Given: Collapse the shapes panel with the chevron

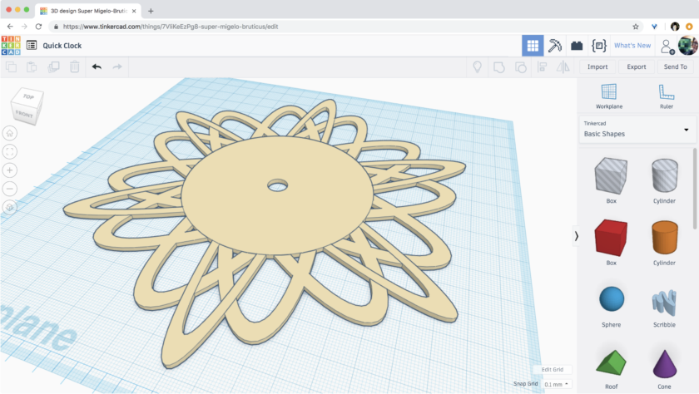Looking at the screenshot, I should [x=576, y=236].
